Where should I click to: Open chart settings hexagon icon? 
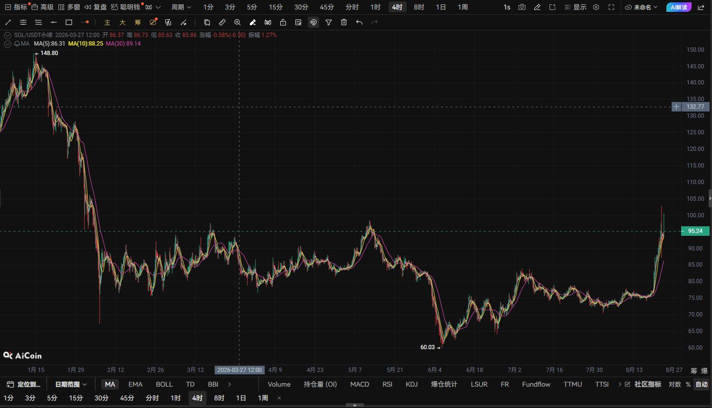pos(596,7)
